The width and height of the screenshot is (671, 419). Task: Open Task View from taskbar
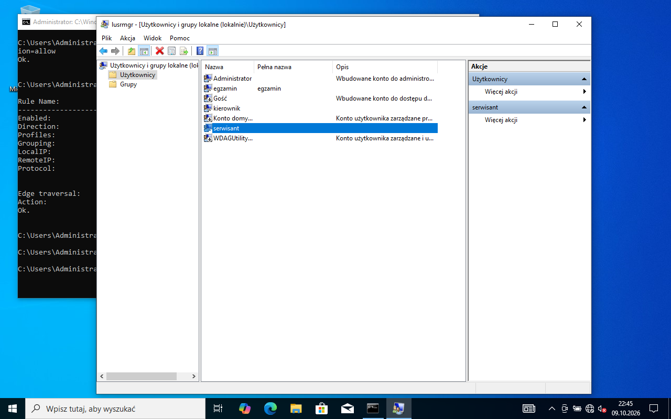pyautogui.click(x=218, y=409)
